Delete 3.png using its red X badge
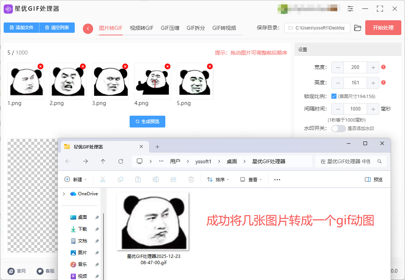The height and width of the screenshot is (280, 405). tap(125, 66)
